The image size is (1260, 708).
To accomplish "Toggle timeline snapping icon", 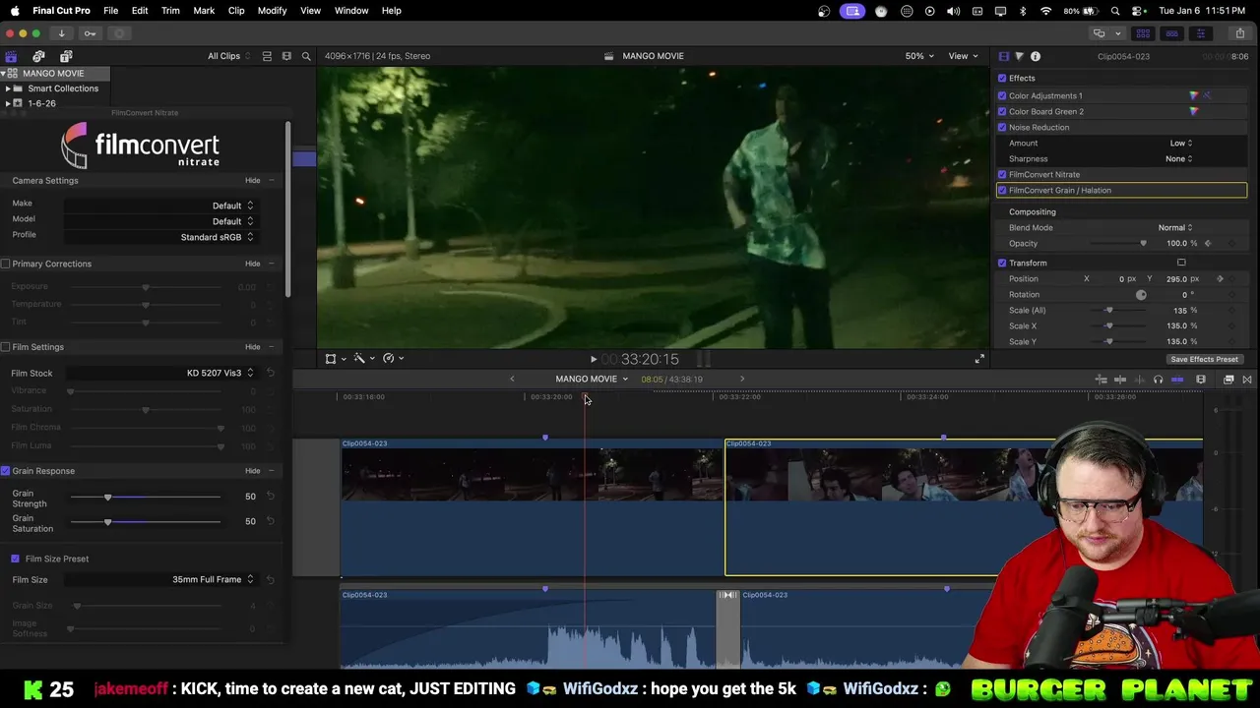I will 1177,380.
